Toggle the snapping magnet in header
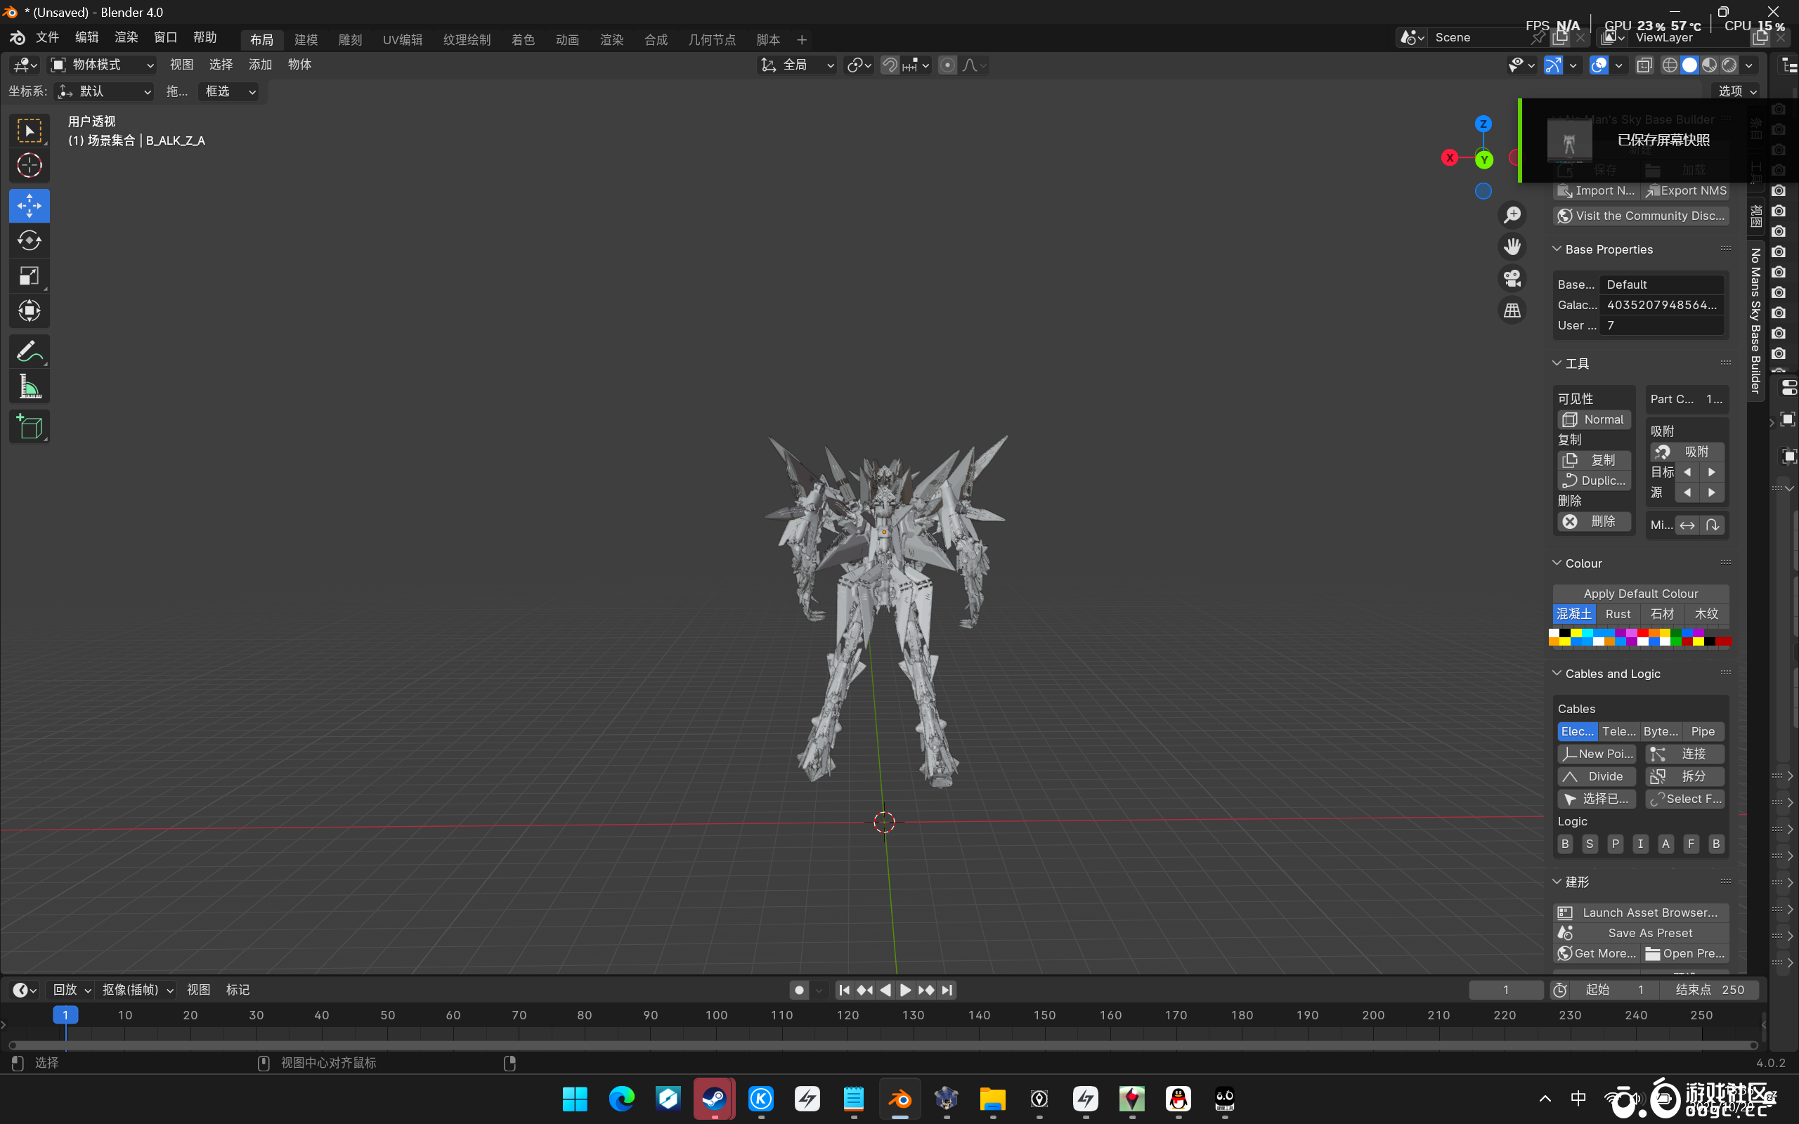The width and height of the screenshot is (1799, 1124). (890, 65)
